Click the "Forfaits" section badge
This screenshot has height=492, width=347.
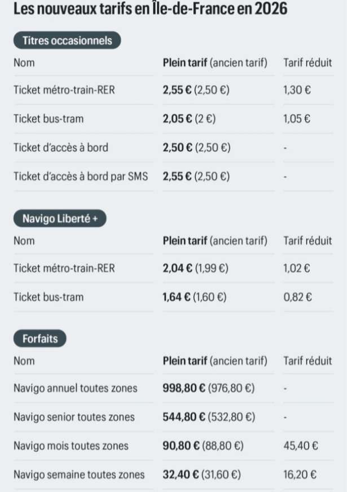point(39,339)
